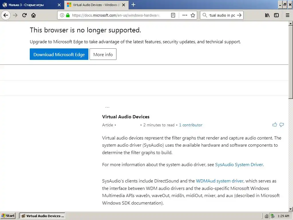Open the Library bookmarks and history
The height and width of the screenshot is (220, 293).
(x=267, y=15)
